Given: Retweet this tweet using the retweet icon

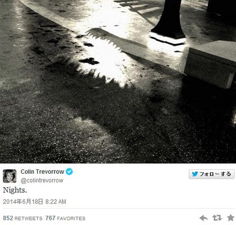Looking at the screenshot, I should coord(217,218).
